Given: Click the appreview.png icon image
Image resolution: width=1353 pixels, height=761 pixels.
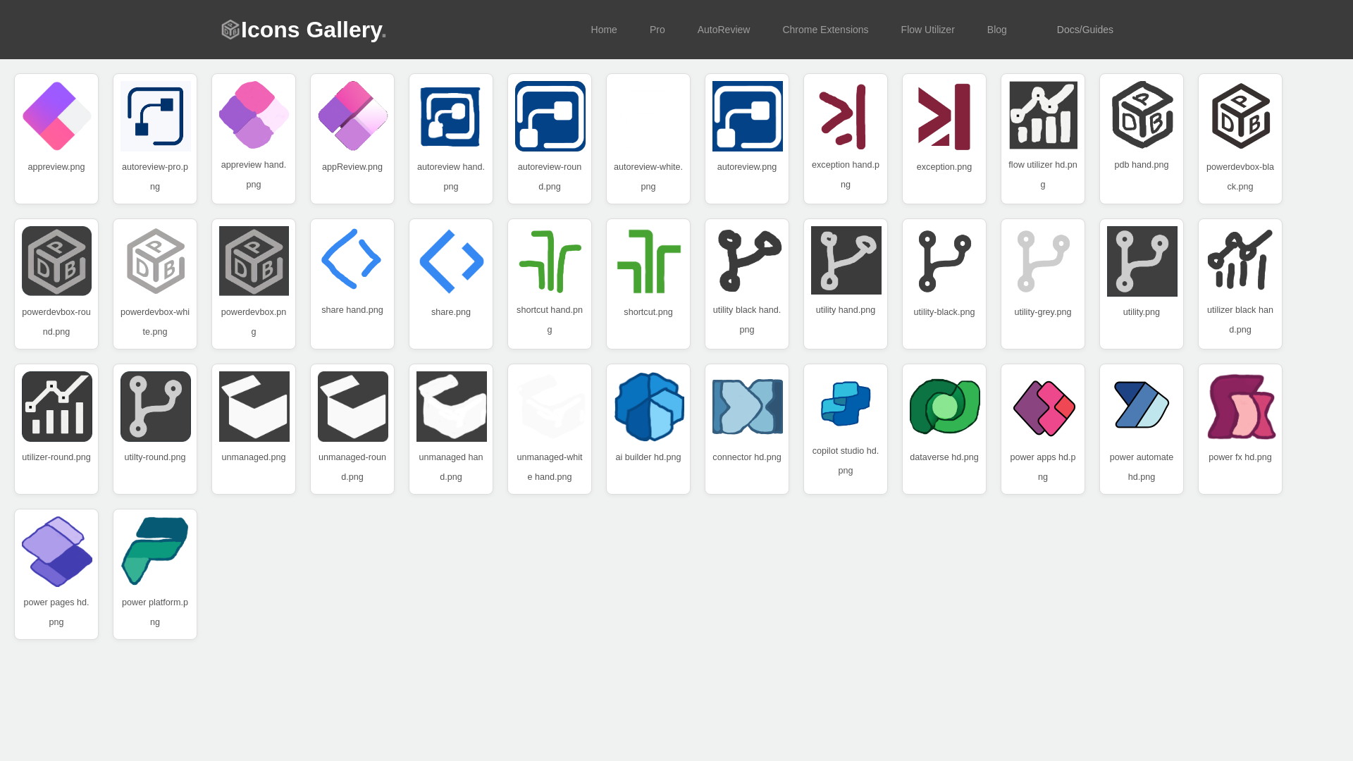Looking at the screenshot, I should 56,116.
